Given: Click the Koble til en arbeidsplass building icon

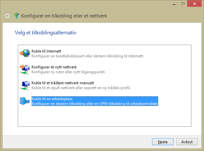Looking at the screenshot, I should pyautogui.click(x=25, y=101).
